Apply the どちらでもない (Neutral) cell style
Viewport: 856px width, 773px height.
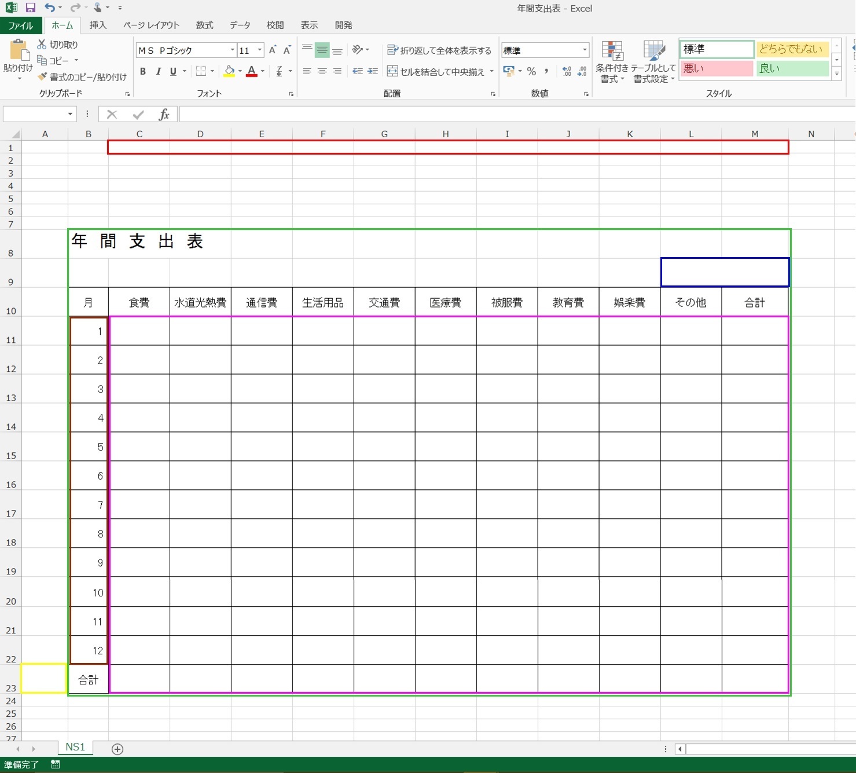793,49
